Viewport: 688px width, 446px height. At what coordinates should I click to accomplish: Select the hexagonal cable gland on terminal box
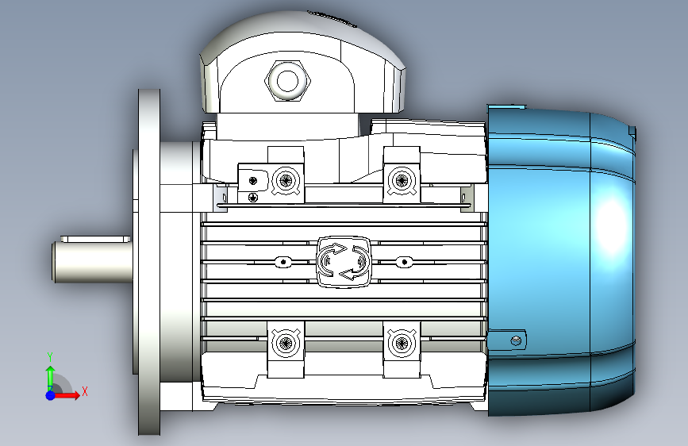287,81
